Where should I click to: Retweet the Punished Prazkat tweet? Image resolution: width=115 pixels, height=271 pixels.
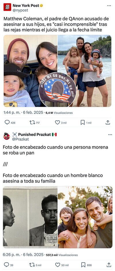pyautogui.click(x=32, y=265)
